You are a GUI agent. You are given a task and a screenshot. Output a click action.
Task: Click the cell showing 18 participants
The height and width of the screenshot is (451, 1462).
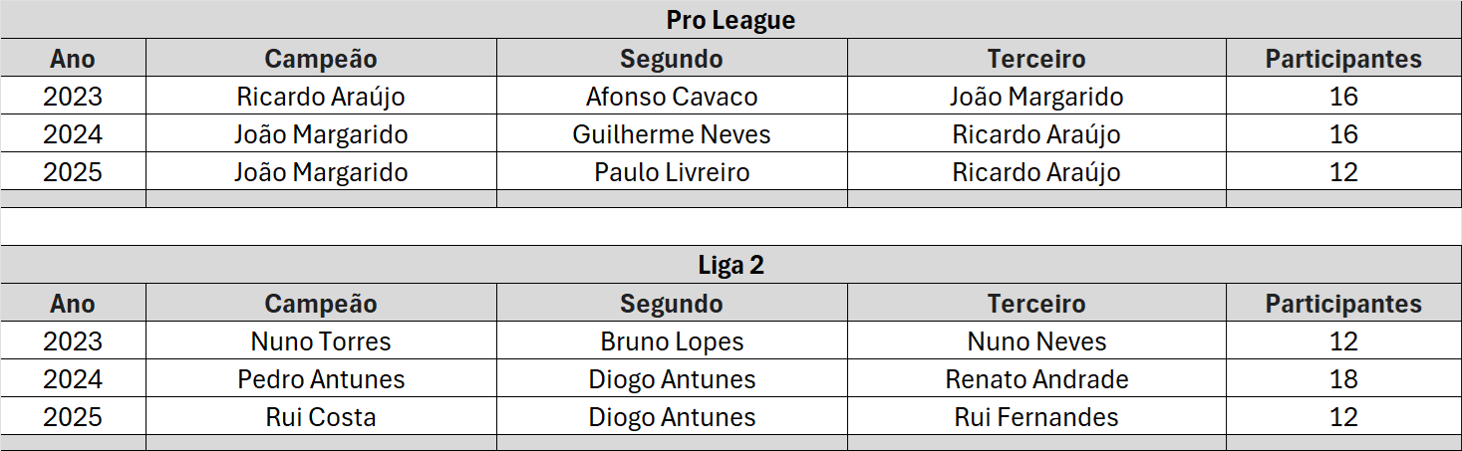1343,379
